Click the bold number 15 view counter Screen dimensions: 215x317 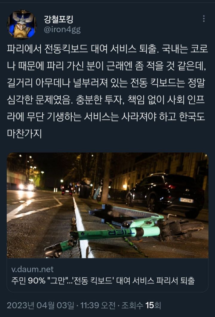(150, 305)
